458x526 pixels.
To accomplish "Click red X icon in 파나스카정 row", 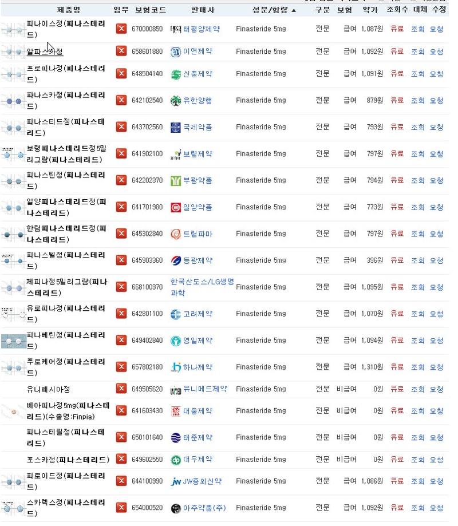I will coord(121,100).
